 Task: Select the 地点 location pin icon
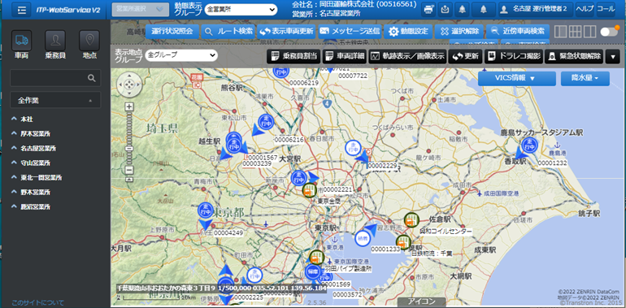point(89,41)
